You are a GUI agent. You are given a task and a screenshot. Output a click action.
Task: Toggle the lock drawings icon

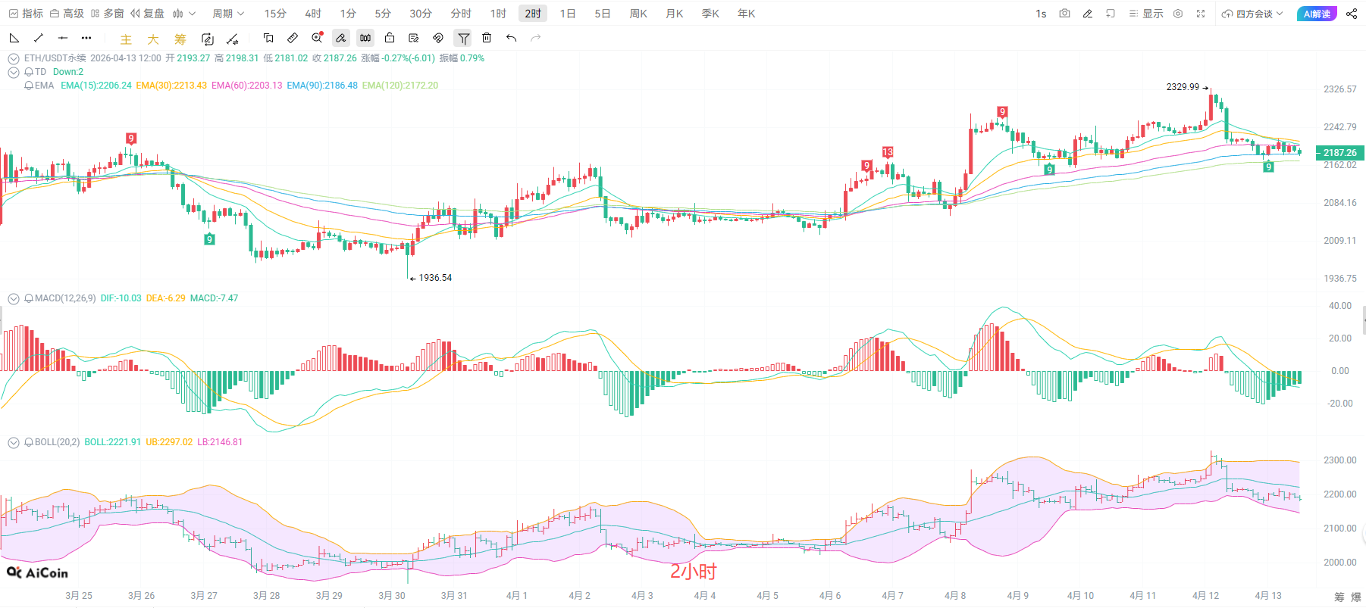tap(390, 38)
